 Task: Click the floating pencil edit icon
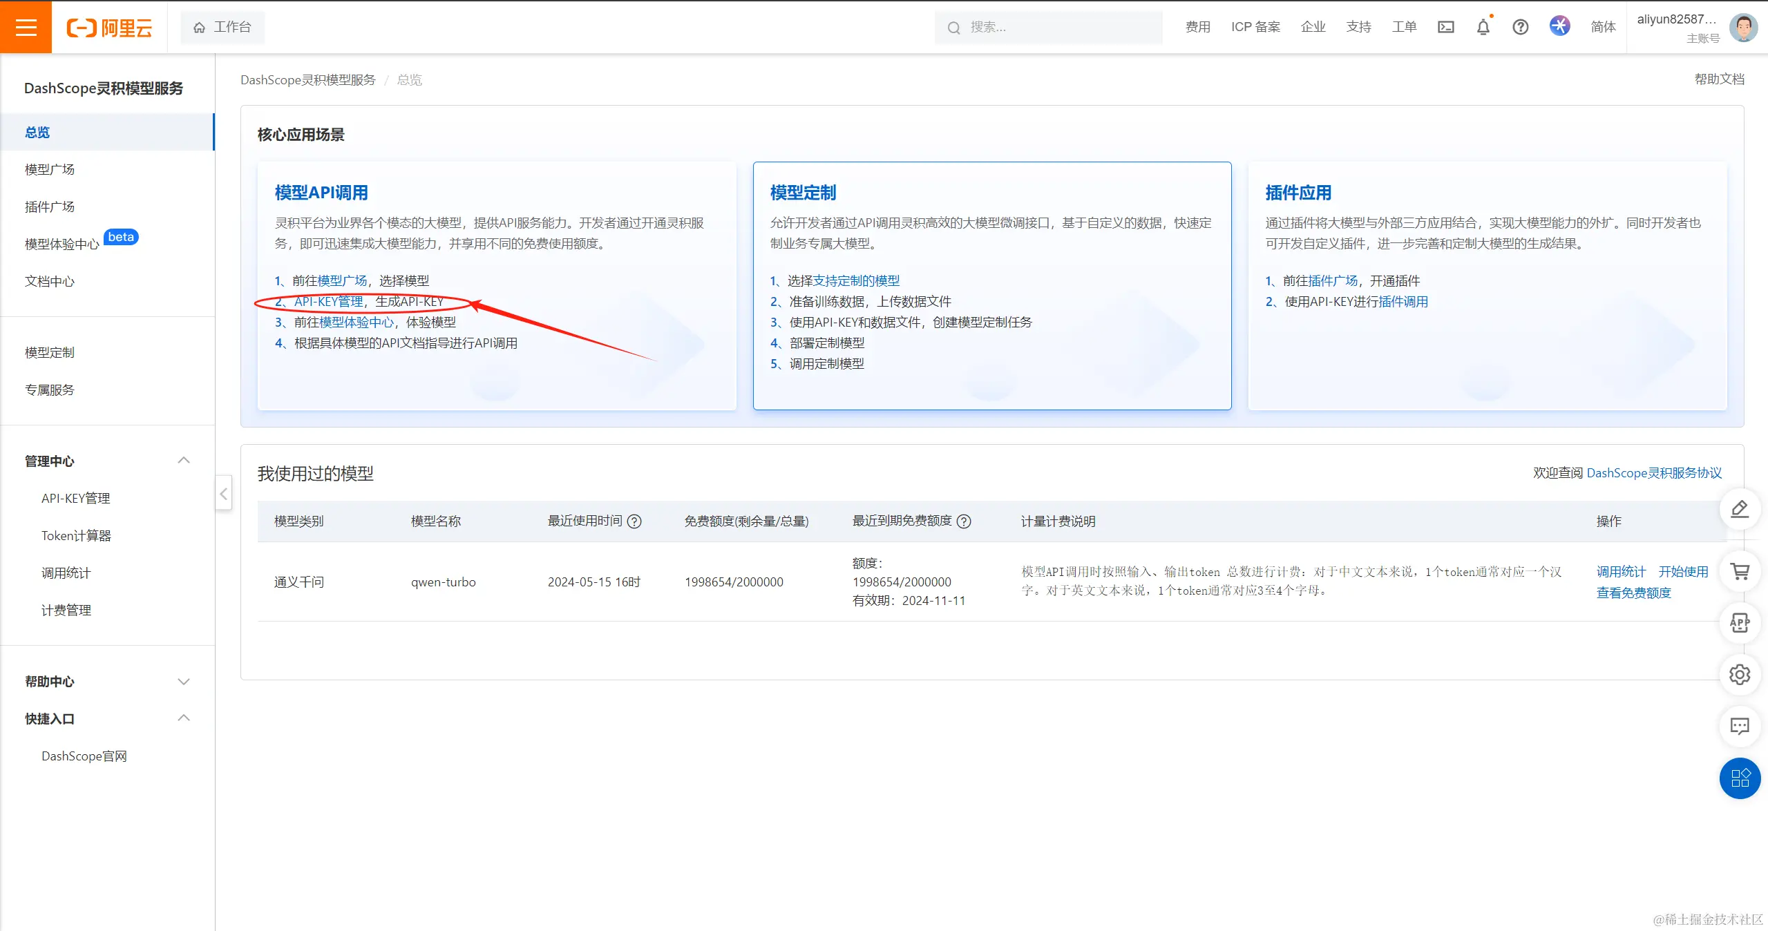click(1739, 510)
